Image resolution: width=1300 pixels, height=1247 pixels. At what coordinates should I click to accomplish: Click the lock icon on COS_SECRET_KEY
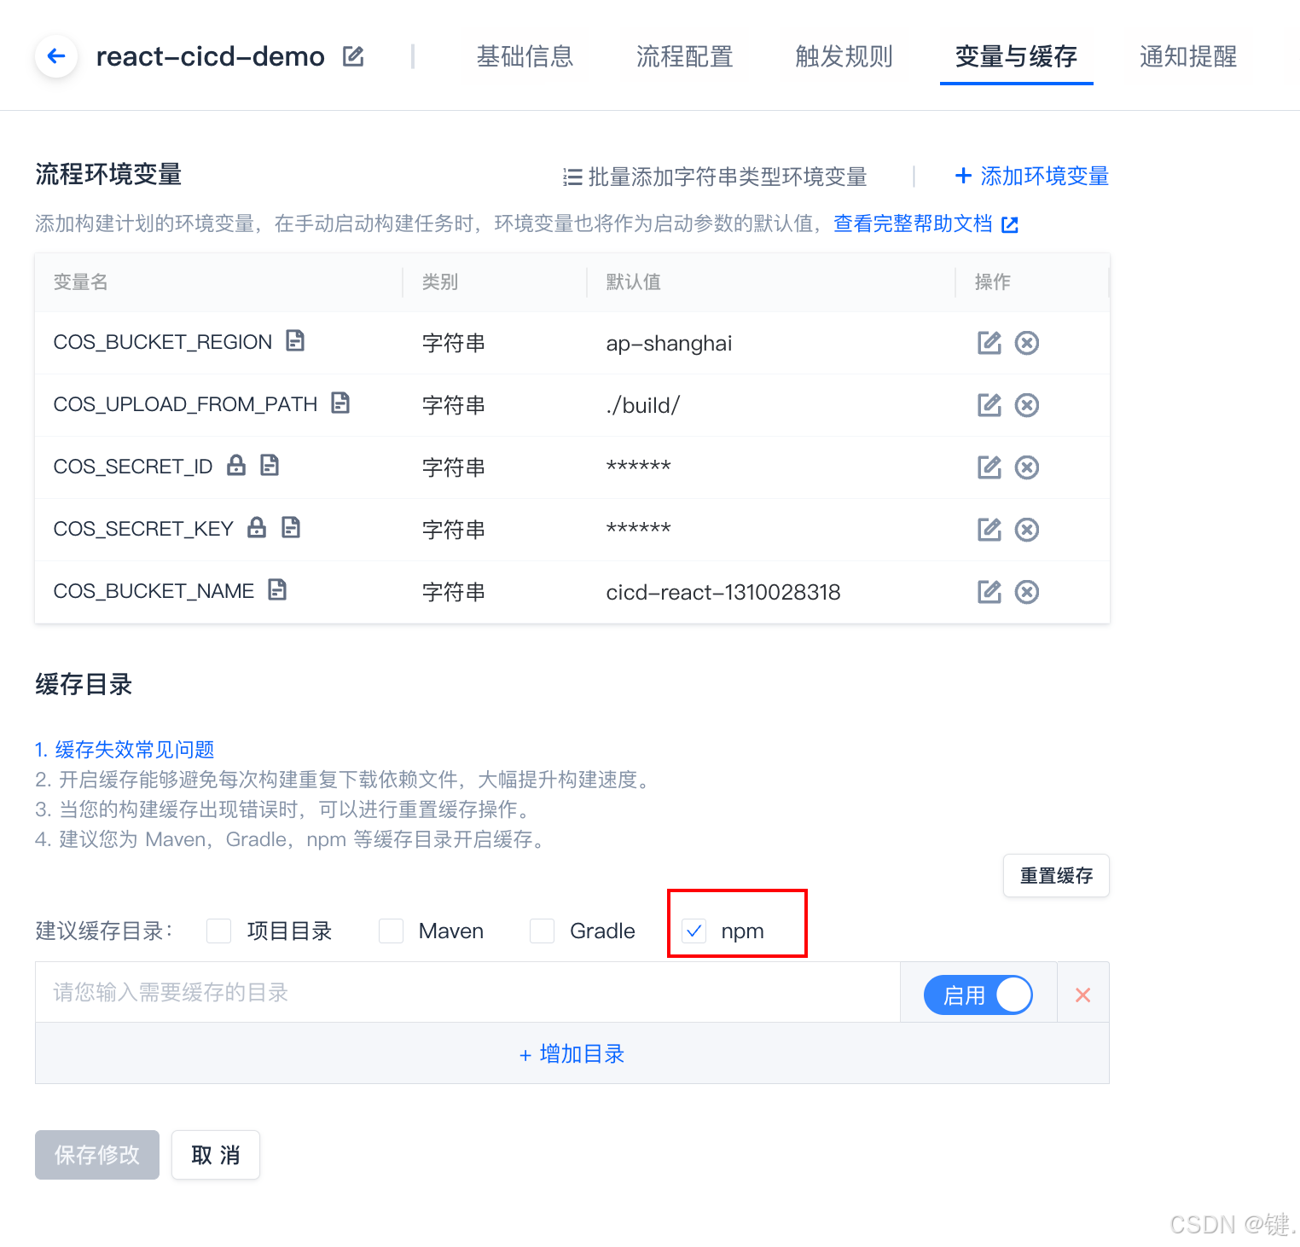(x=256, y=527)
